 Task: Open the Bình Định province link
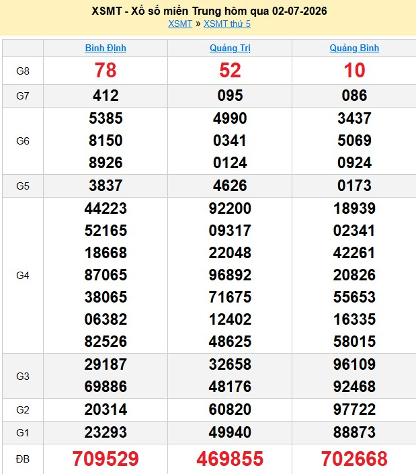[x=106, y=48]
